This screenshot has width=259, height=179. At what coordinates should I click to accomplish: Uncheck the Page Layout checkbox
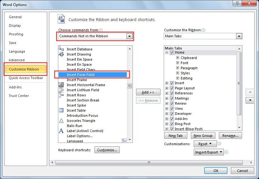pyautogui.click(x=172, y=88)
